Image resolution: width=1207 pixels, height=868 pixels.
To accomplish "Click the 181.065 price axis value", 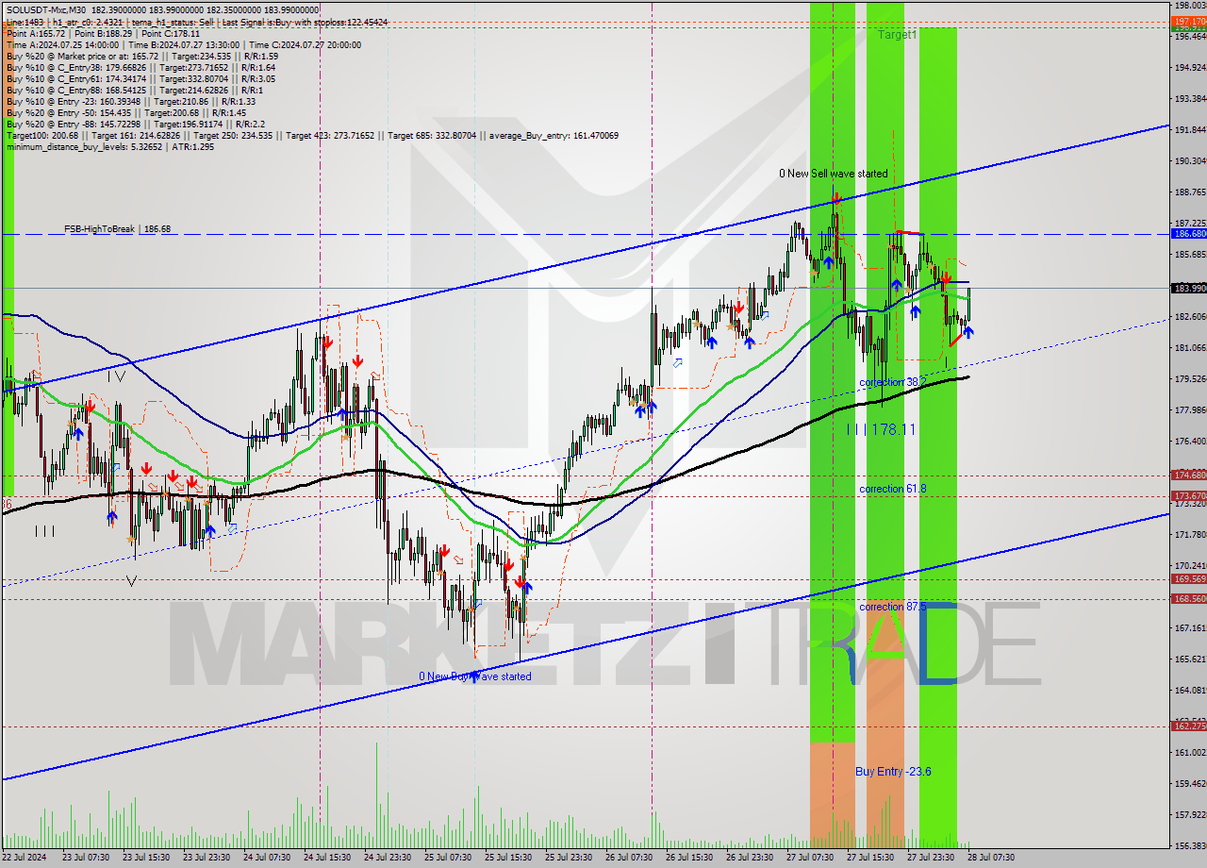I will tap(1189, 347).
